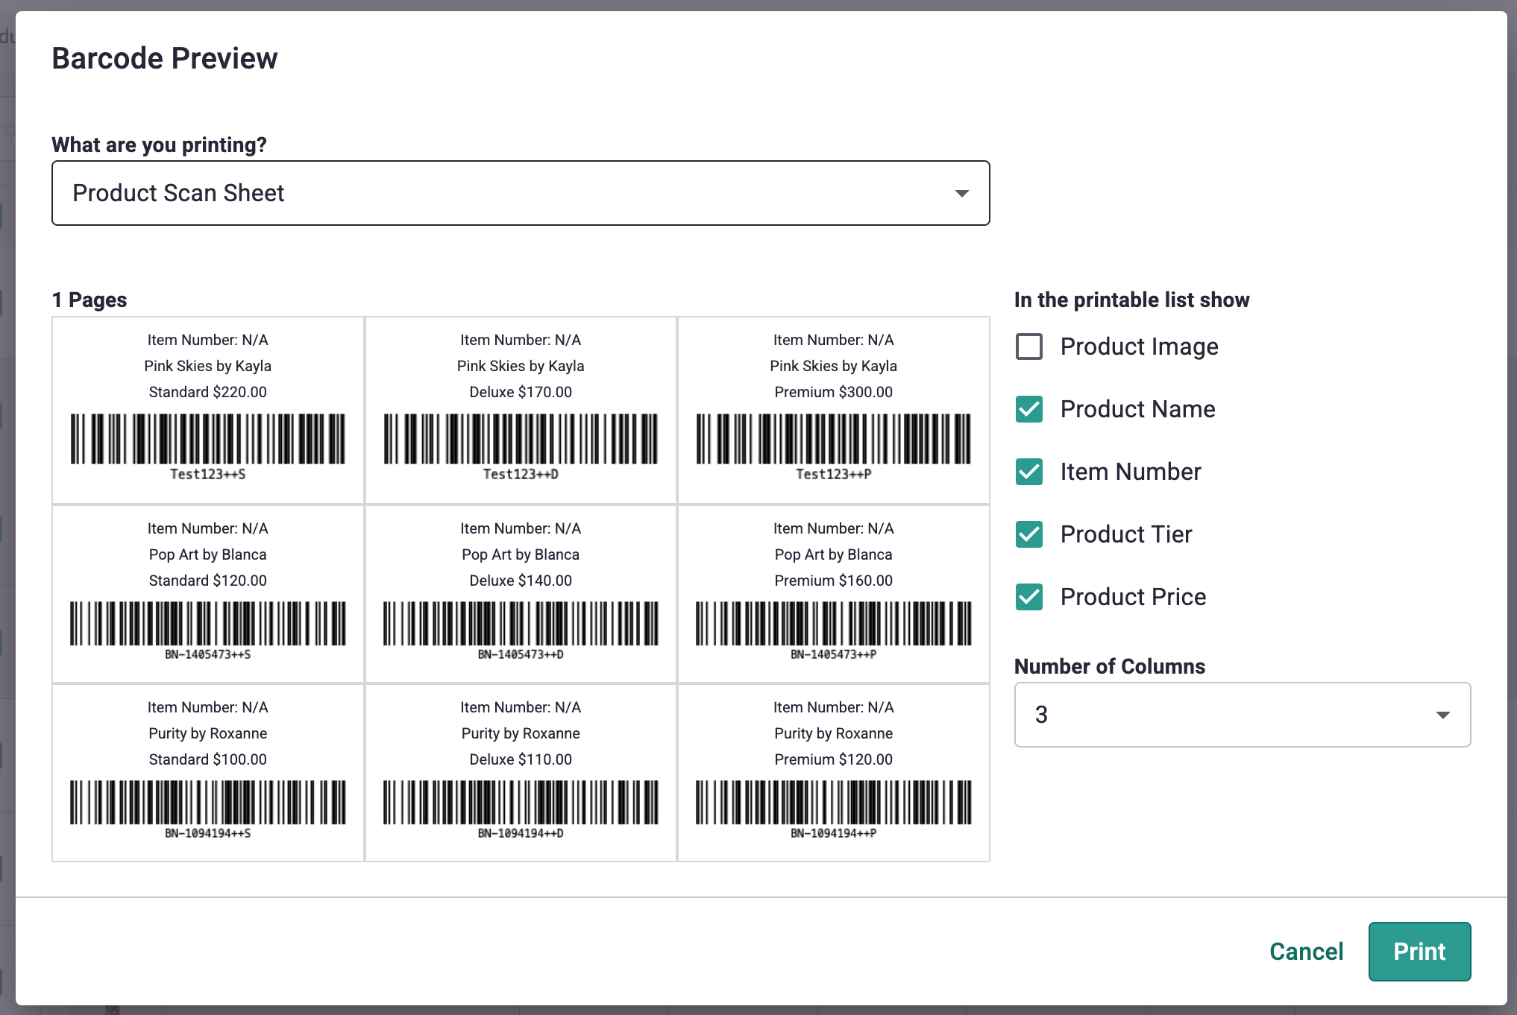Uncheck the Product Name option

click(1029, 409)
